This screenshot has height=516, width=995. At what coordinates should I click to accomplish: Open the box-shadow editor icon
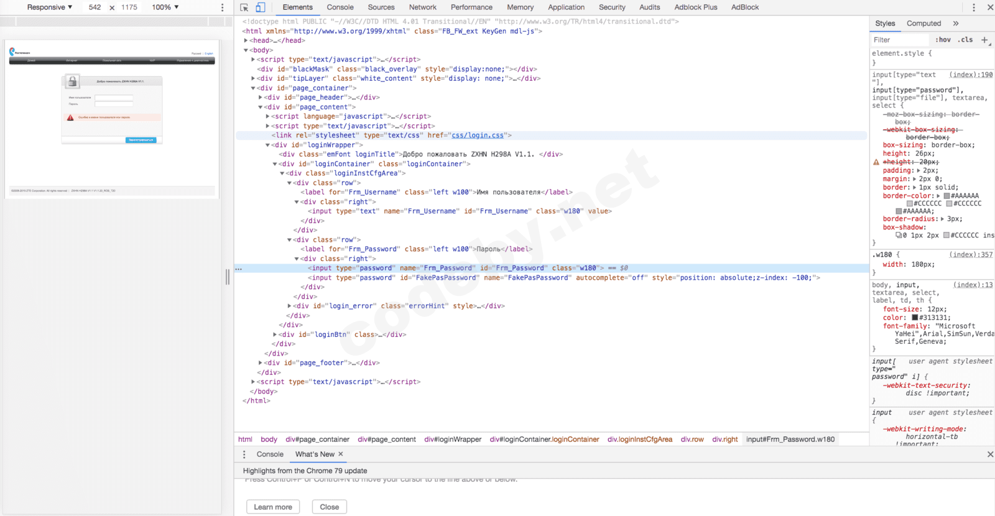point(899,236)
